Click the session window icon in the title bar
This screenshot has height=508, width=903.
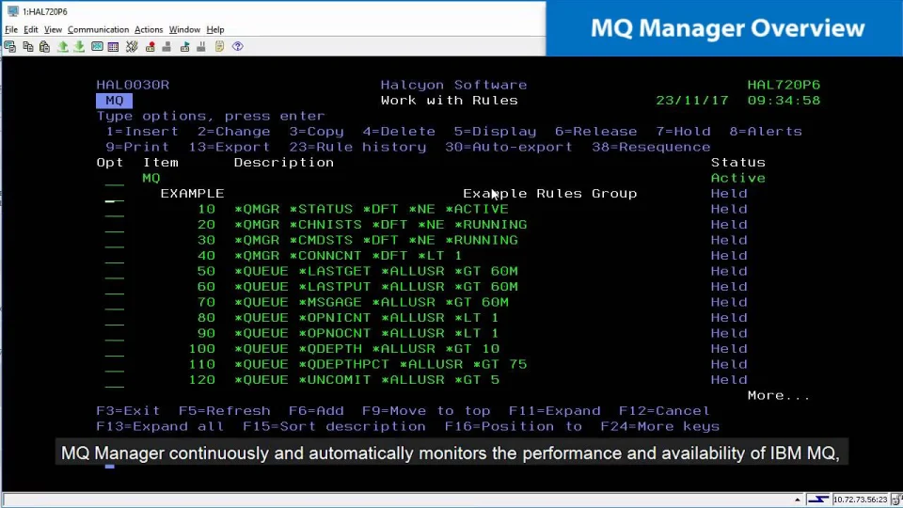[x=12, y=11]
